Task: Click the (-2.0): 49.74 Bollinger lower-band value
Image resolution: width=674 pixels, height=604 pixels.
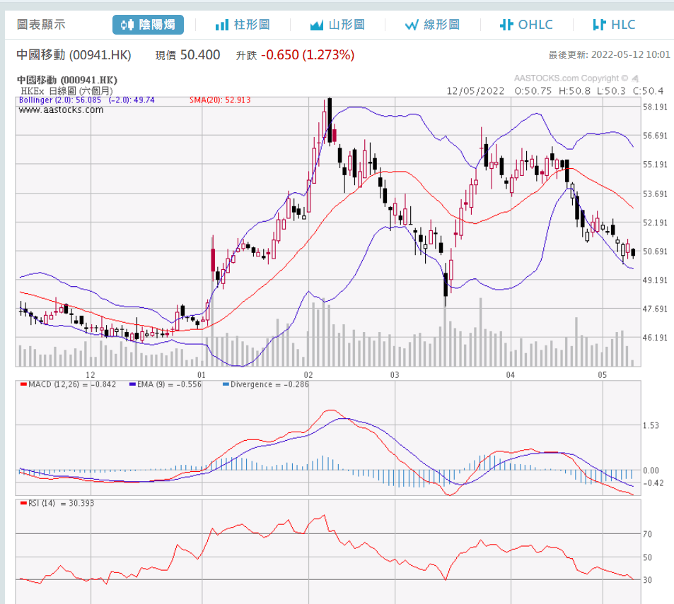Action: pyautogui.click(x=132, y=100)
